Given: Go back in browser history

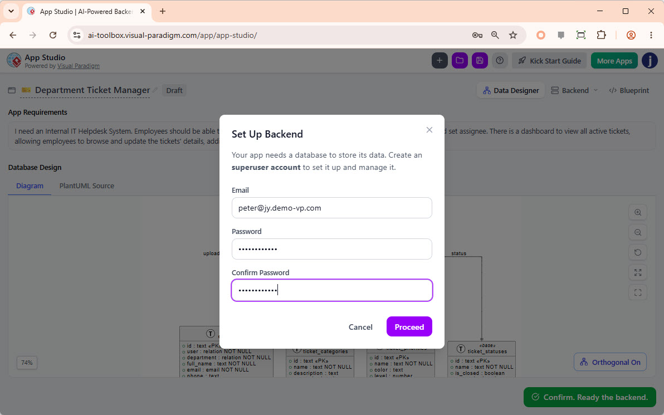Looking at the screenshot, I should click(13, 35).
